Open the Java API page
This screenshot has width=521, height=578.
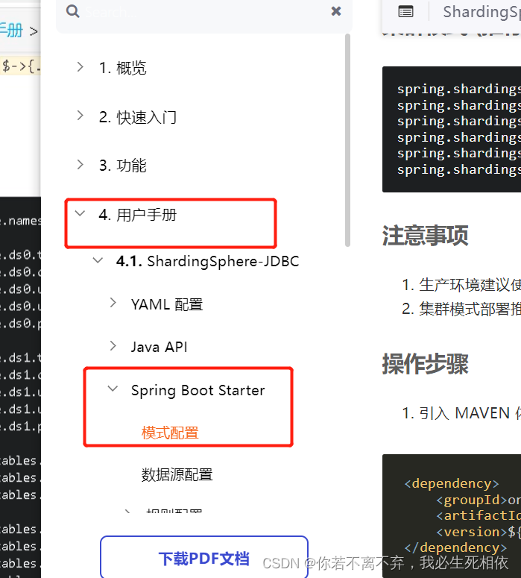160,347
